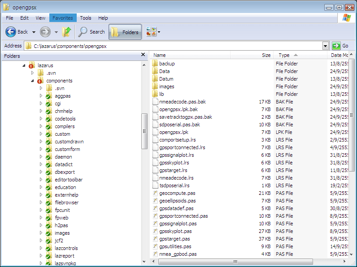Open the Tools menu
Viewport: 357px width, 267px height.
point(85,18)
